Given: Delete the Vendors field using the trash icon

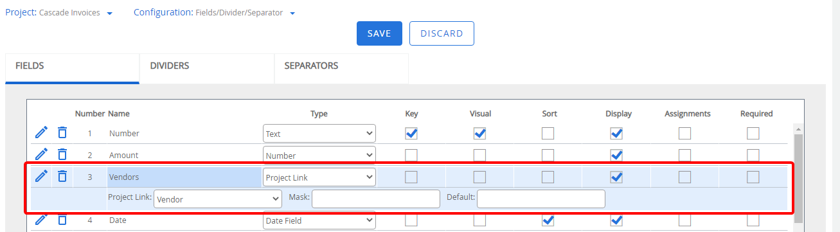Looking at the screenshot, I should click(62, 176).
